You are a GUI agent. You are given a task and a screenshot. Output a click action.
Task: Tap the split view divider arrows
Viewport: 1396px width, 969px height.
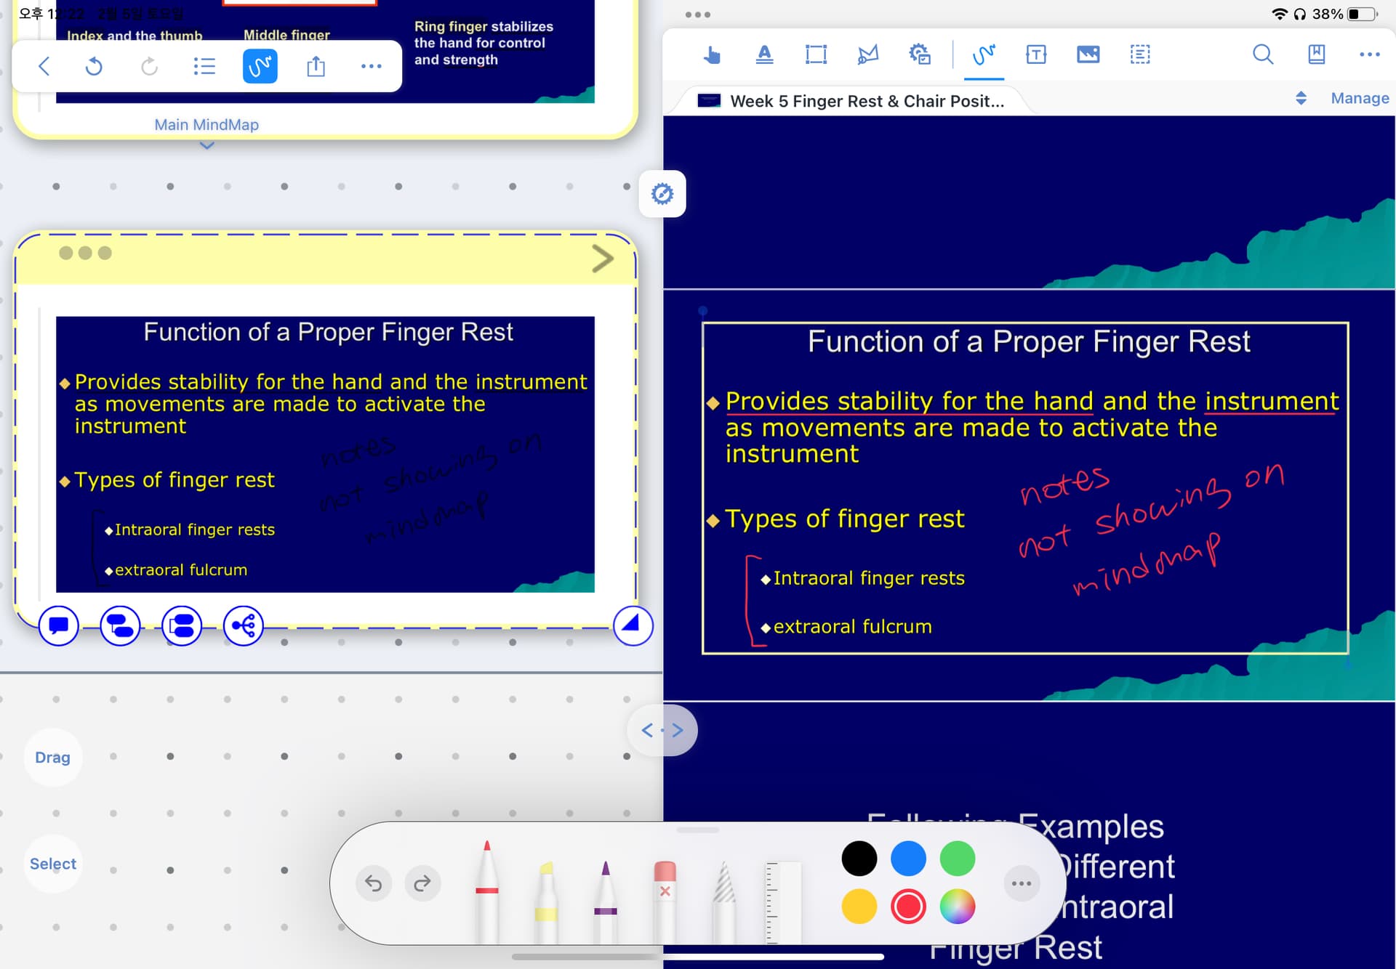click(x=662, y=730)
